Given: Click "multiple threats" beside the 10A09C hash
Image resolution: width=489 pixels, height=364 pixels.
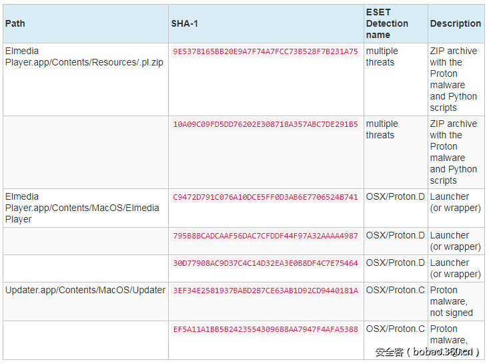Looking at the screenshot, I should [382, 130].
